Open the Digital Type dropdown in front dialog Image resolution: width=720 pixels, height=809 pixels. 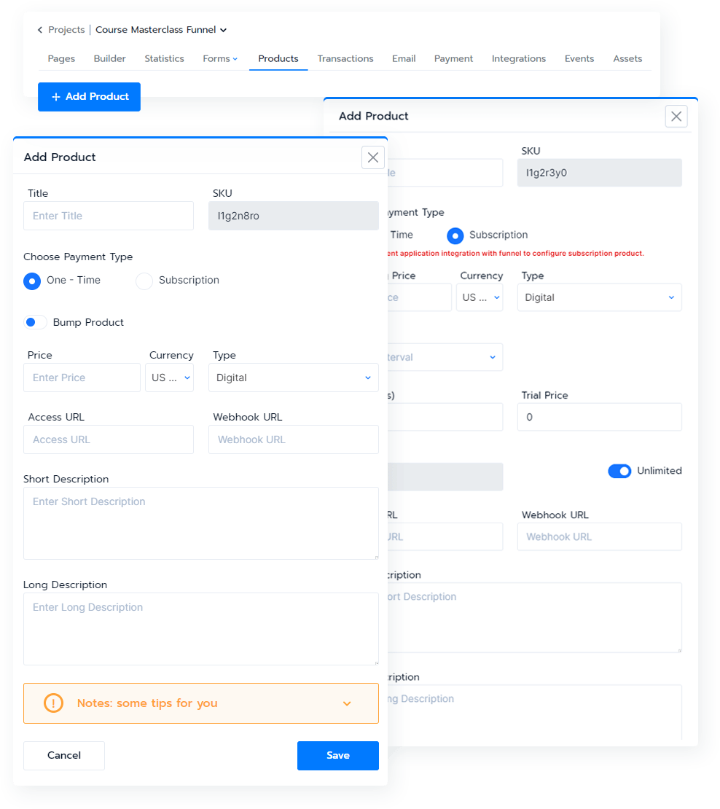click(x=293, y=378)
